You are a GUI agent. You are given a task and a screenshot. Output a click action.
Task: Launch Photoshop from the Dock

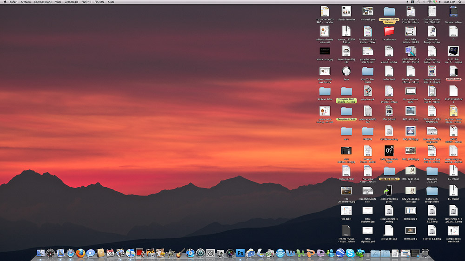coord(240,253)
